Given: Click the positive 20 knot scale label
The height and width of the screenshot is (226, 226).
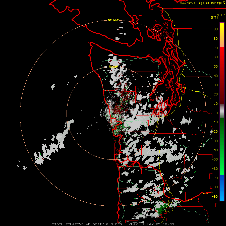Looking at the screenshot, I should tap(216, 94).
